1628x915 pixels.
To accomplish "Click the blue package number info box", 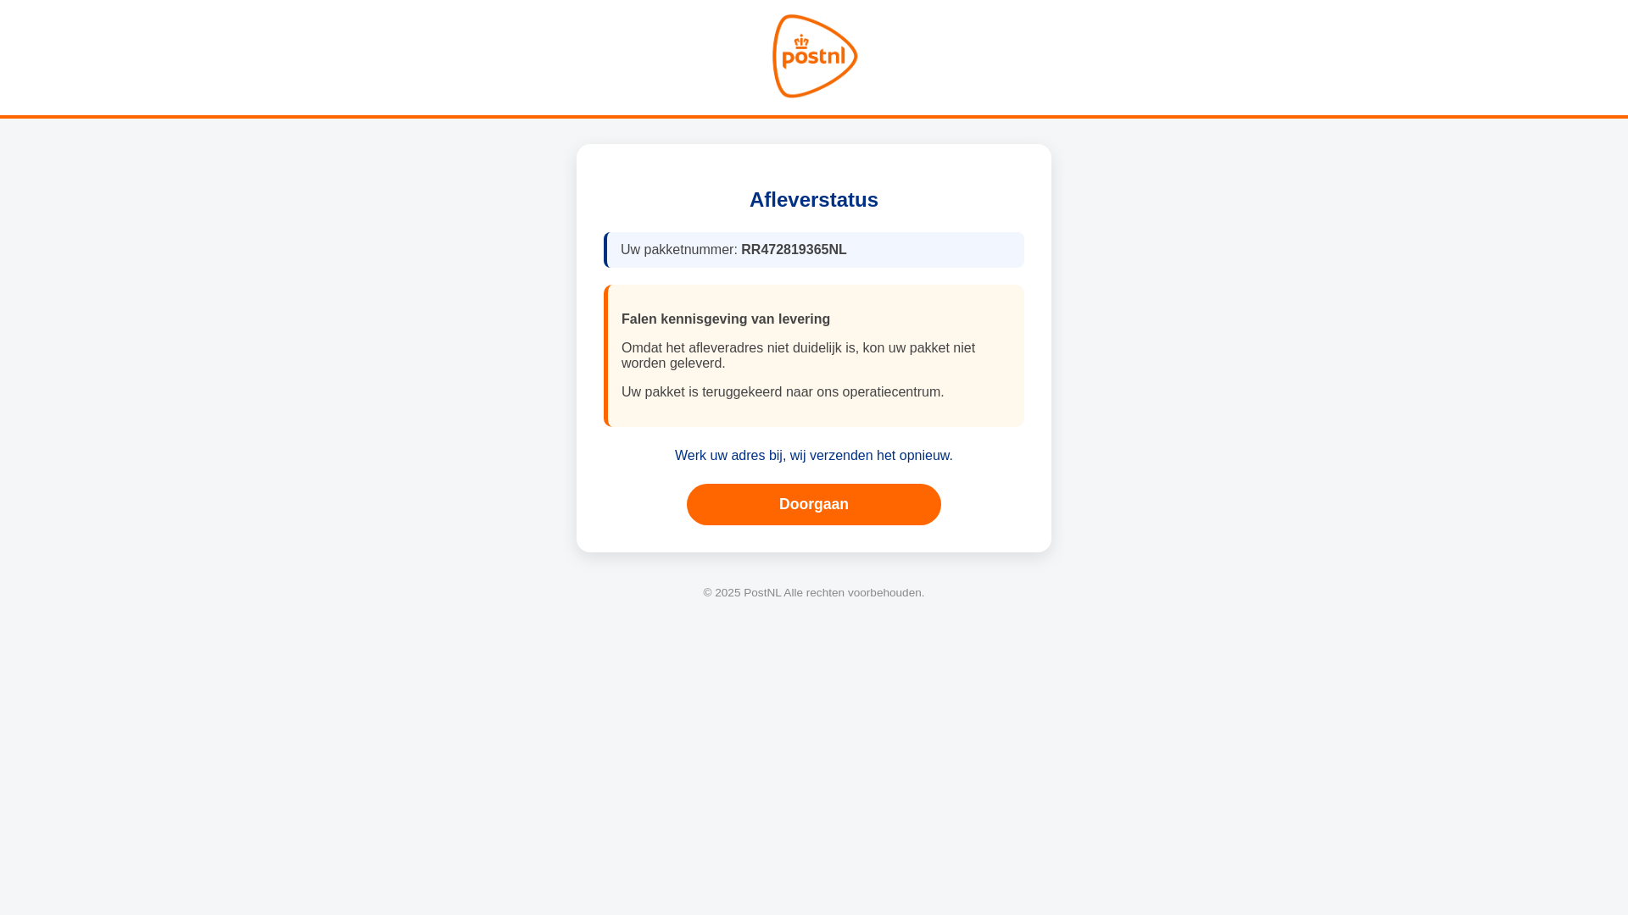I will [x=814, y=250].
